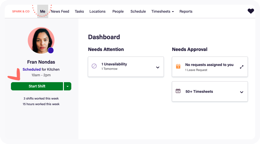Screen dimensions: 260x144
Task: Open the Timesheets dropdown menu
Action: [x=162, y=11]
